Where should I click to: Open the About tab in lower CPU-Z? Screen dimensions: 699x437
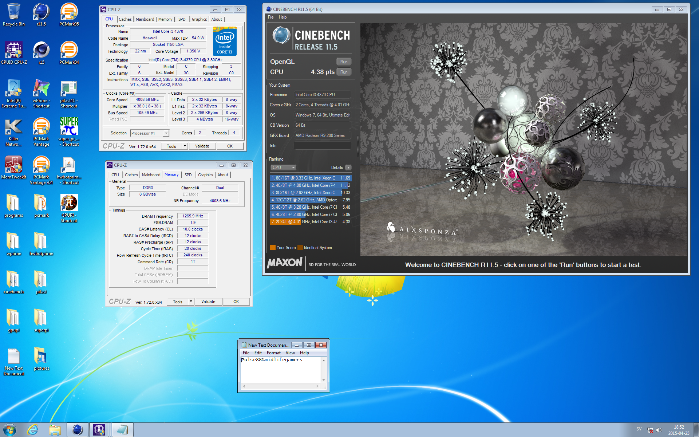coord(223,175)
